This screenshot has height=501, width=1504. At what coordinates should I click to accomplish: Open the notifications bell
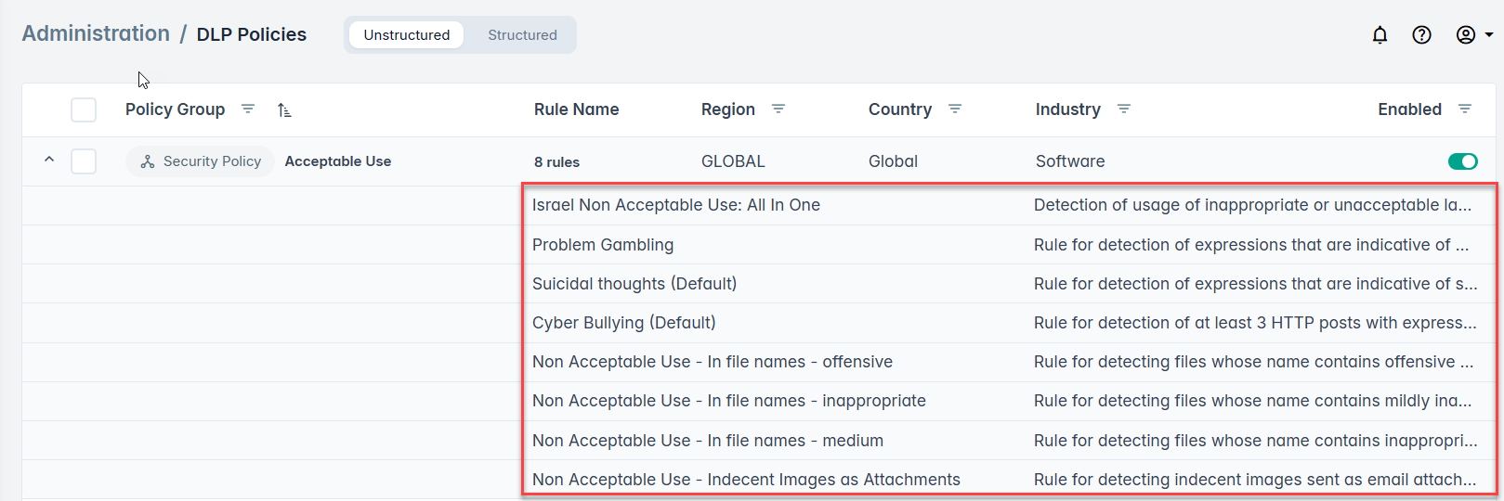(x=1380, y=35)
